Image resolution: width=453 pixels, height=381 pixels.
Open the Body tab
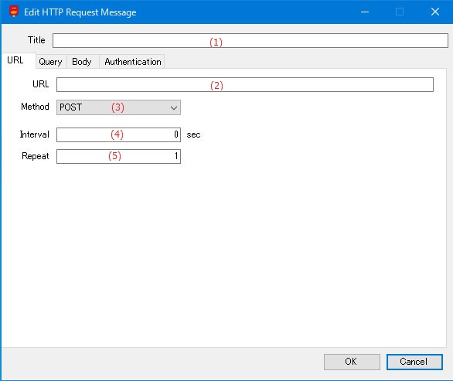82,62
